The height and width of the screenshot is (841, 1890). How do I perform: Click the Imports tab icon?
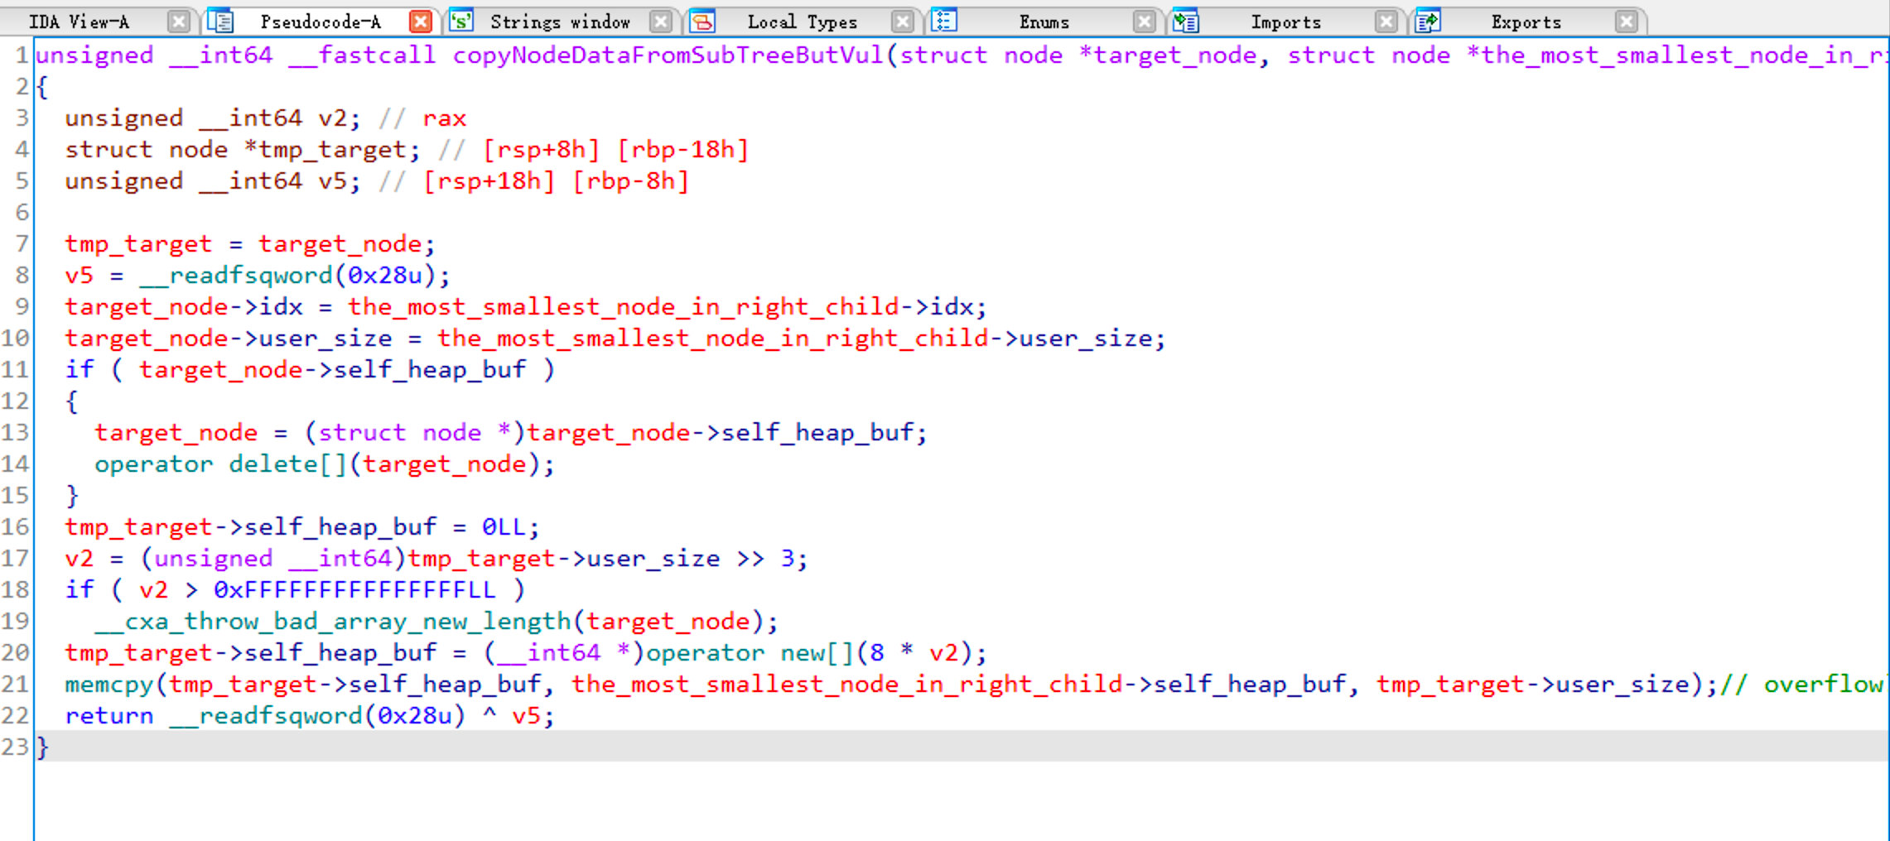(x=1186, y=21)
